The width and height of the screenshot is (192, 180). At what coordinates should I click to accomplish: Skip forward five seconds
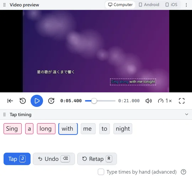tap(51, 101)
